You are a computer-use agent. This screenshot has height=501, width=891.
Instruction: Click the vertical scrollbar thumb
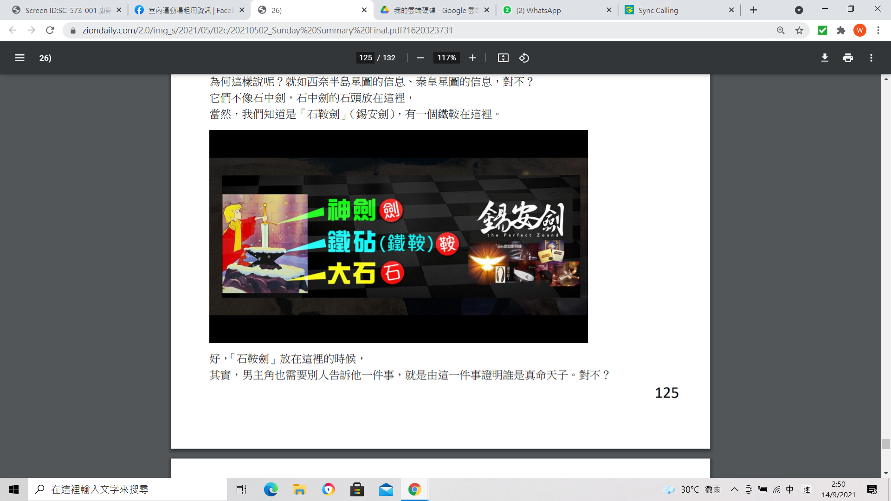point(886,444)
